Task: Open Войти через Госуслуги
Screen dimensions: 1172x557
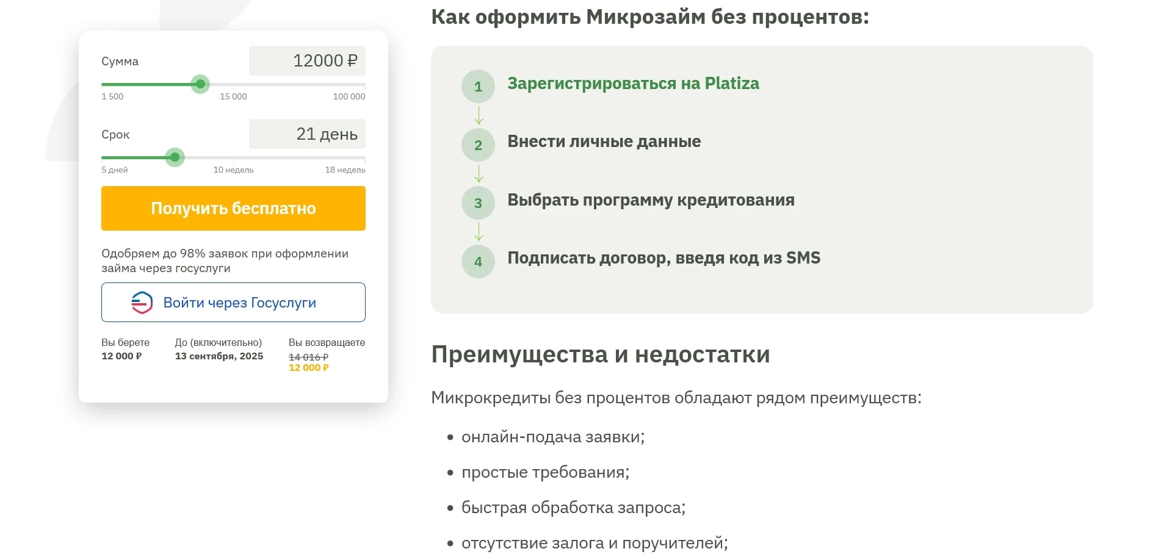Action: 233,302
